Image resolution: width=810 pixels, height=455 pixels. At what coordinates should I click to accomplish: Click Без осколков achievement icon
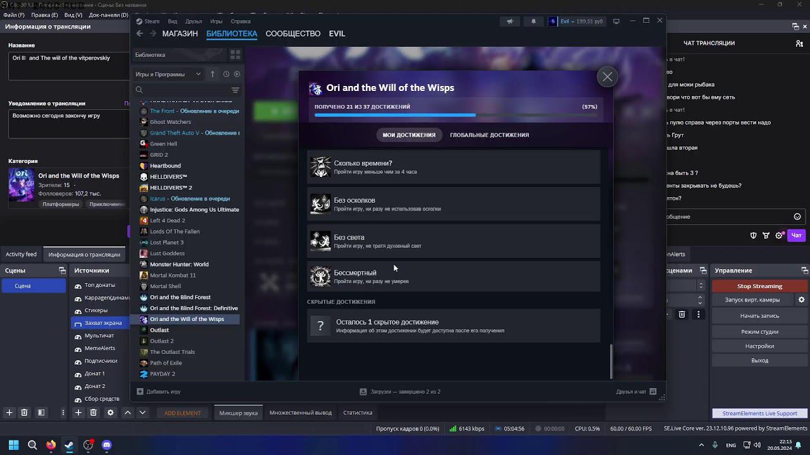pyautogui.click(x=320, y=204)
